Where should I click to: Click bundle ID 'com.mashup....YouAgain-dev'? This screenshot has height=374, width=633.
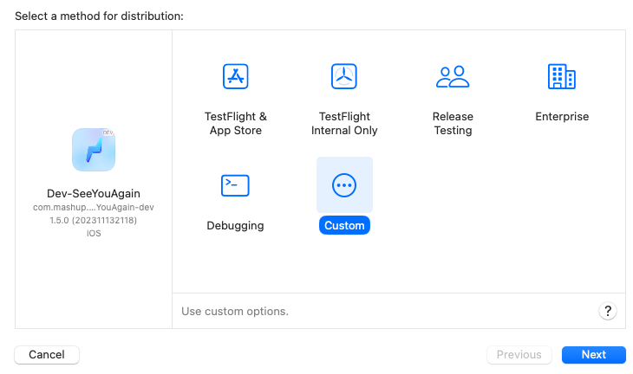(94, 207)
